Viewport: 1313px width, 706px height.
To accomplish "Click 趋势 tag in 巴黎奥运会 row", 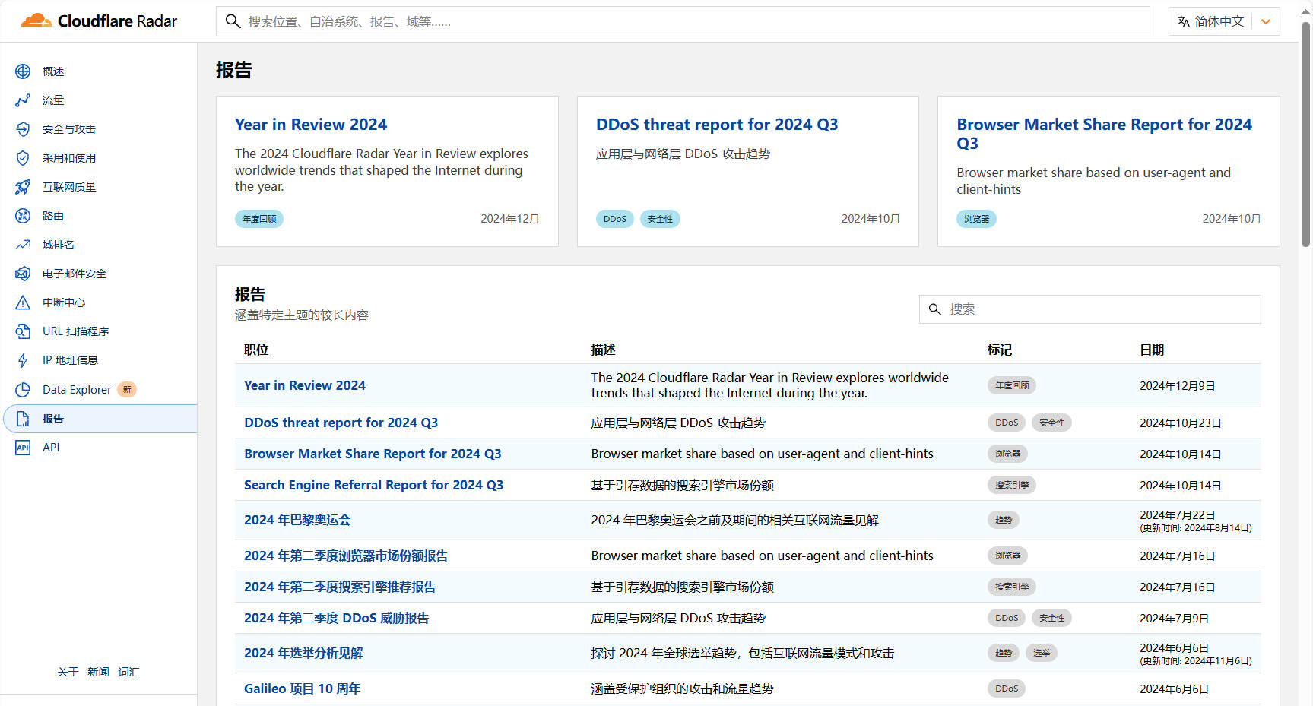I will pos(1004,520).
